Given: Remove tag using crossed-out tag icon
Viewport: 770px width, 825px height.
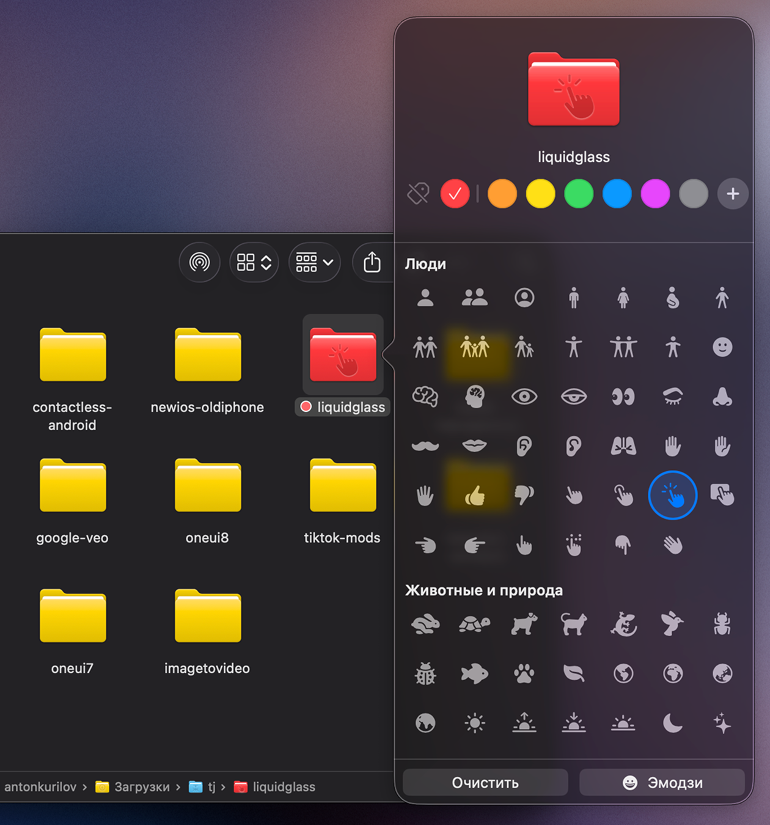Looking at the screenshot, I should pos(419,194).
